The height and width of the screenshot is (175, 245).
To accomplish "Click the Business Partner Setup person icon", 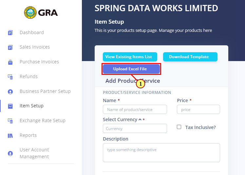I will (x=10, y=92).
